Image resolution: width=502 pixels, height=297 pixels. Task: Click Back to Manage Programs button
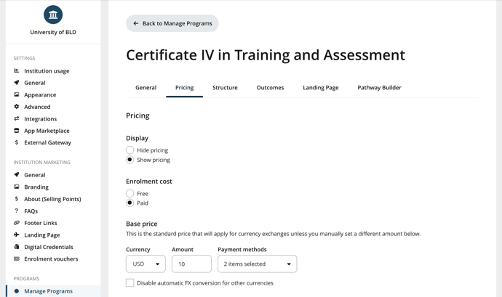pyautogui.click(x=172, y=23)
